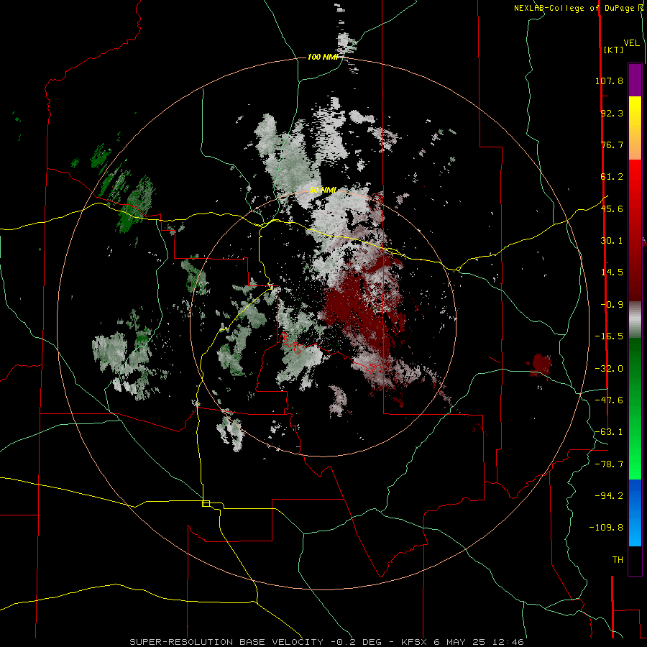Pick the purple segment of the velocity color bar

tap(635, 80)
